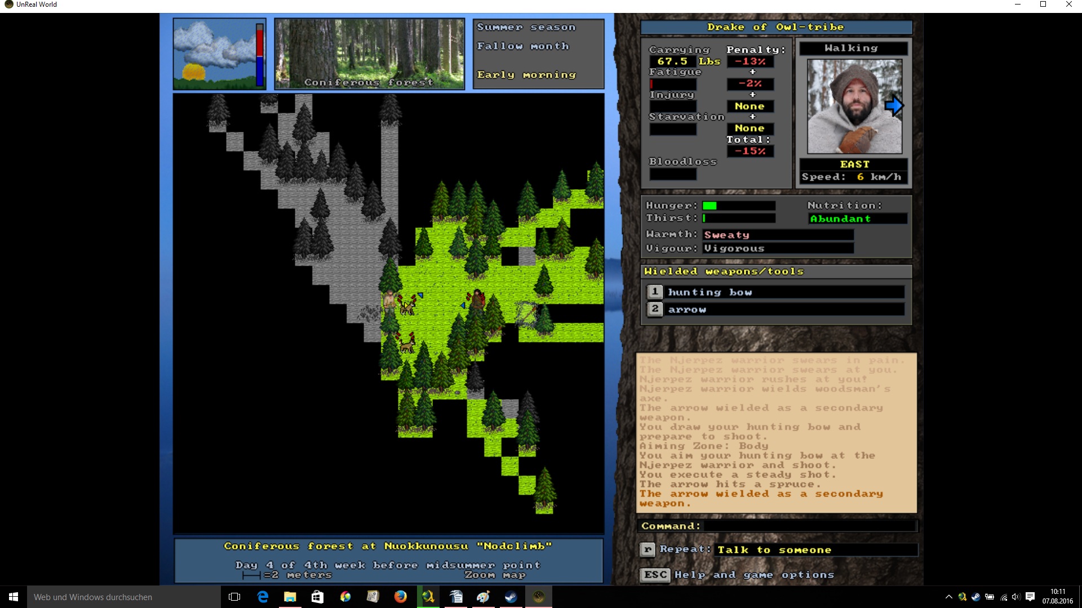1082x608 pixels.
Task: Click the 'Sweaty' warmth status
Action: (x=778, y=235)
